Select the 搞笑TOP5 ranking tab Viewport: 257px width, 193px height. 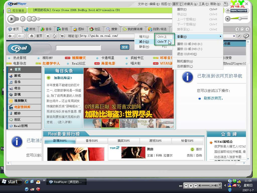point(123,141)
